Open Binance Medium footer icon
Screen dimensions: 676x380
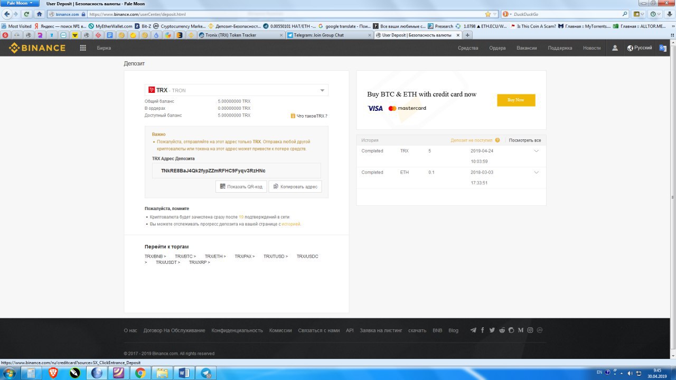pos(521,330)
